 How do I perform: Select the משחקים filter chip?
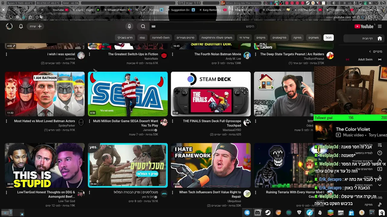click(x=314, y=38)
